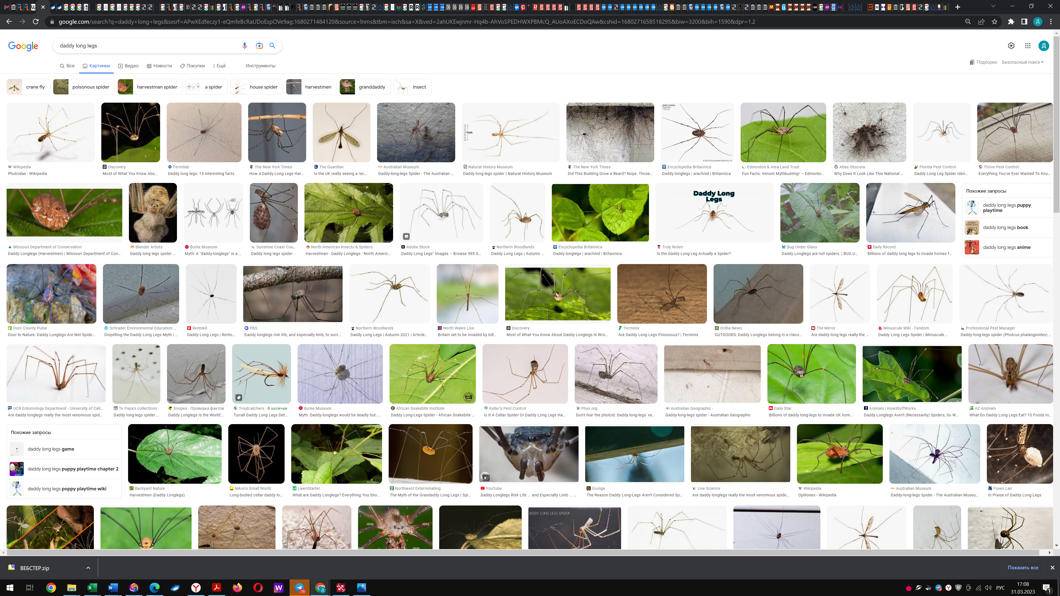Expand the Ещё menu

(219, 66)
